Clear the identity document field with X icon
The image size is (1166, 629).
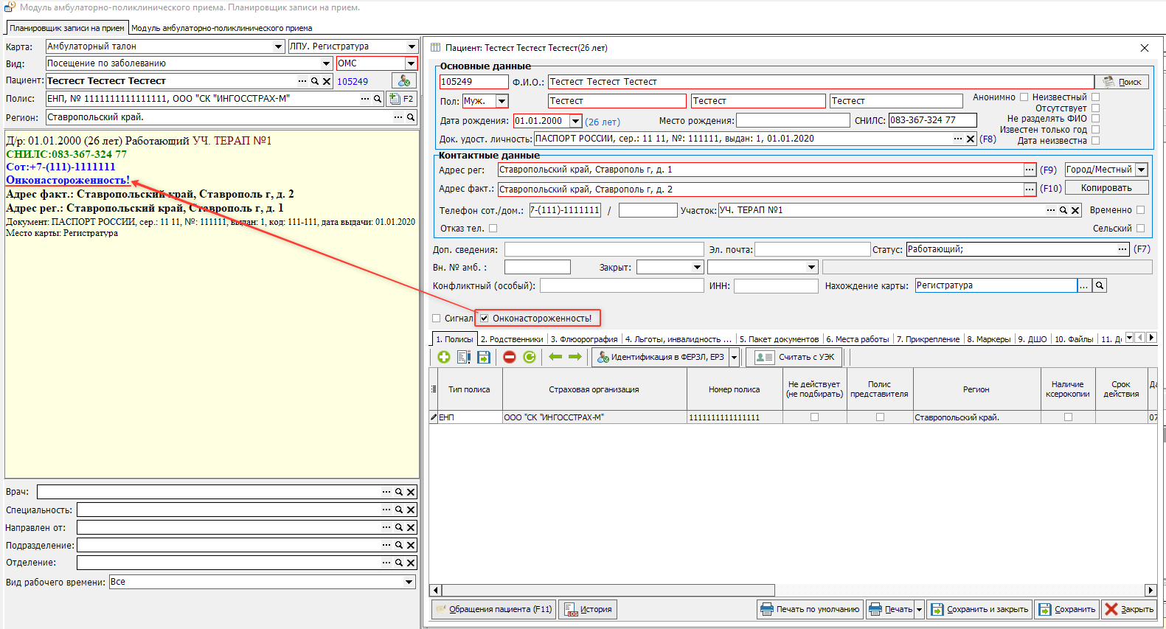click(971, 139)
